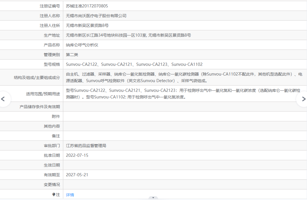This screenshot has height=200, width=307.
Task: Select the intended use description text
Action: tap(183, 94)
